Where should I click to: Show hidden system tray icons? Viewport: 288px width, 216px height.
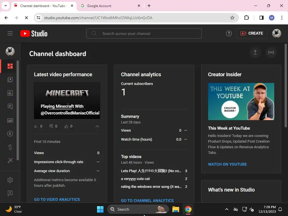pyautogui.click(x=227, y=209)
